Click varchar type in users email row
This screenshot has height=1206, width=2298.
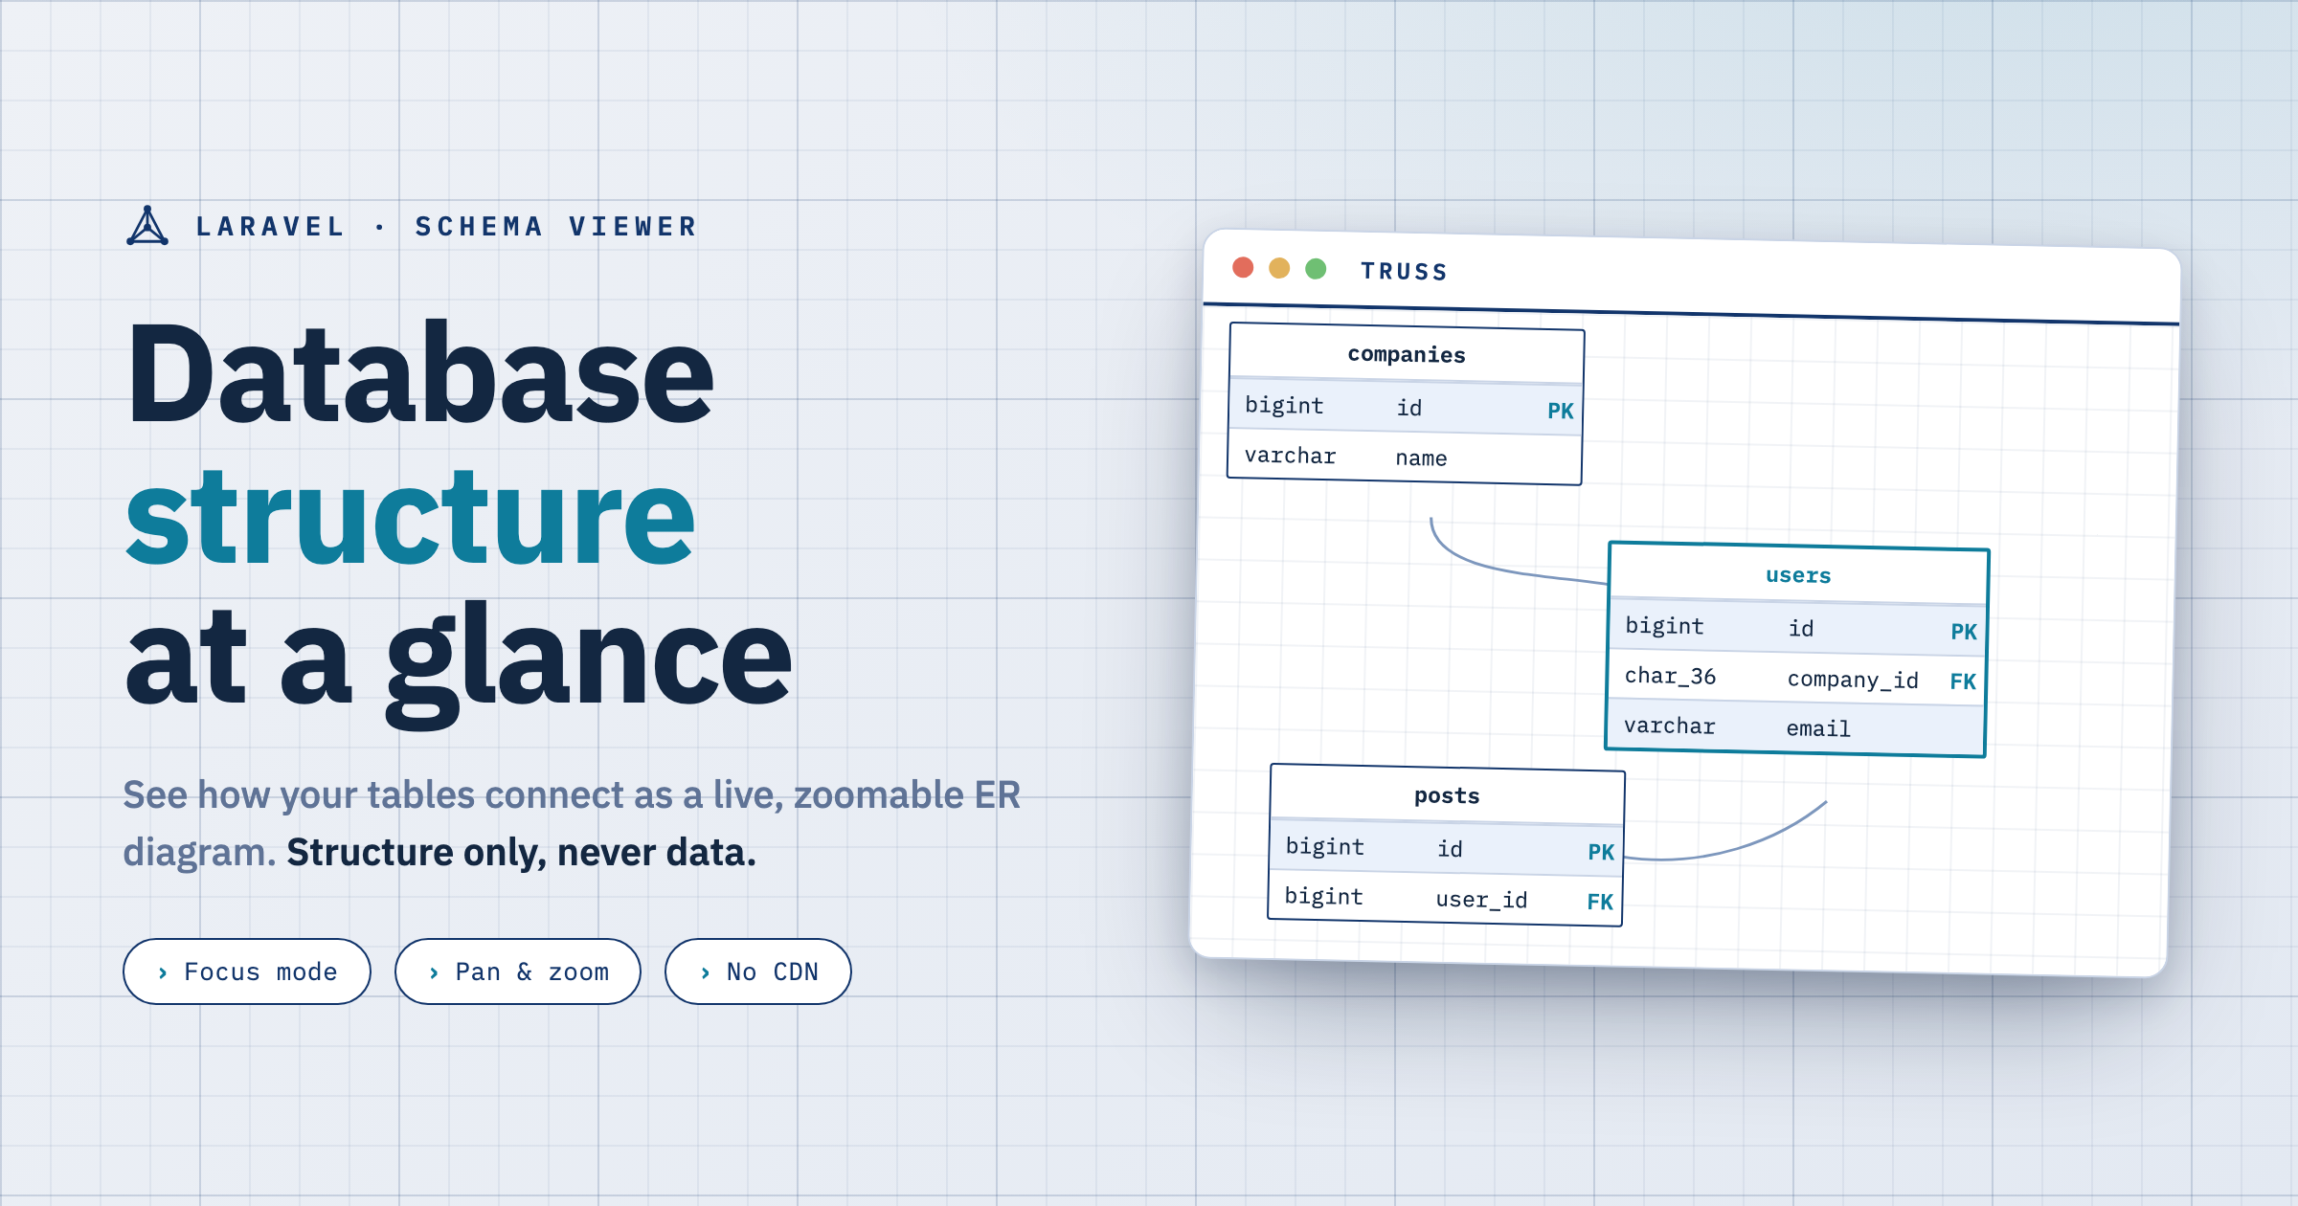[1669, 726]
